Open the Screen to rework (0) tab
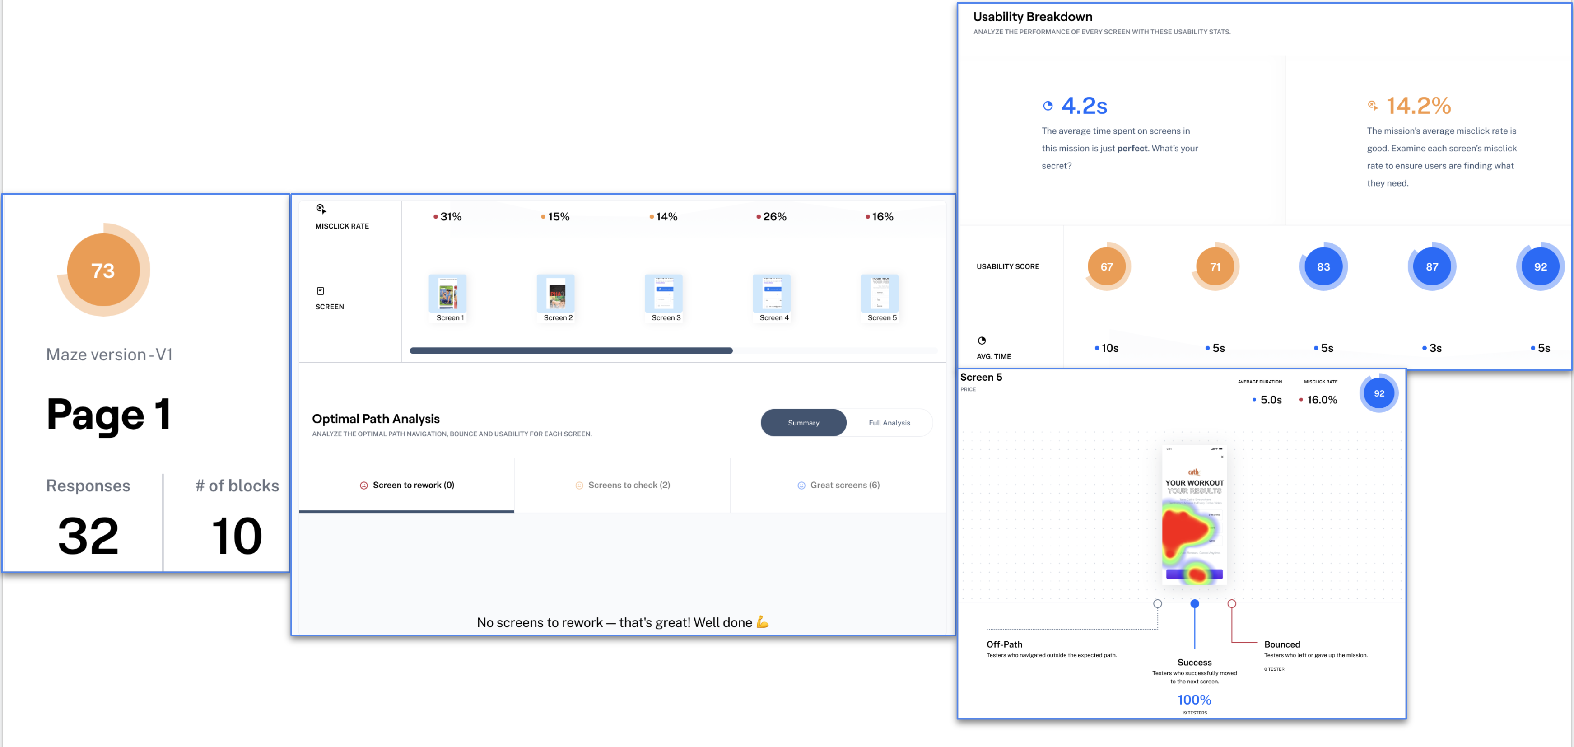 click(406, 485)
